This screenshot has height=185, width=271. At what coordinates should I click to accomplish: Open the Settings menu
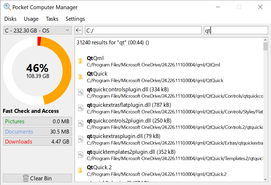pos(75,19)
